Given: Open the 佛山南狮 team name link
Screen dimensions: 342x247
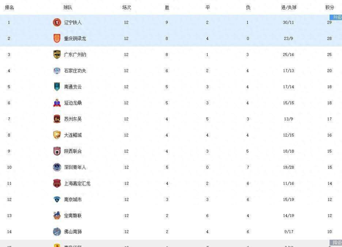Looking at the screenshot, I should 73,232.
